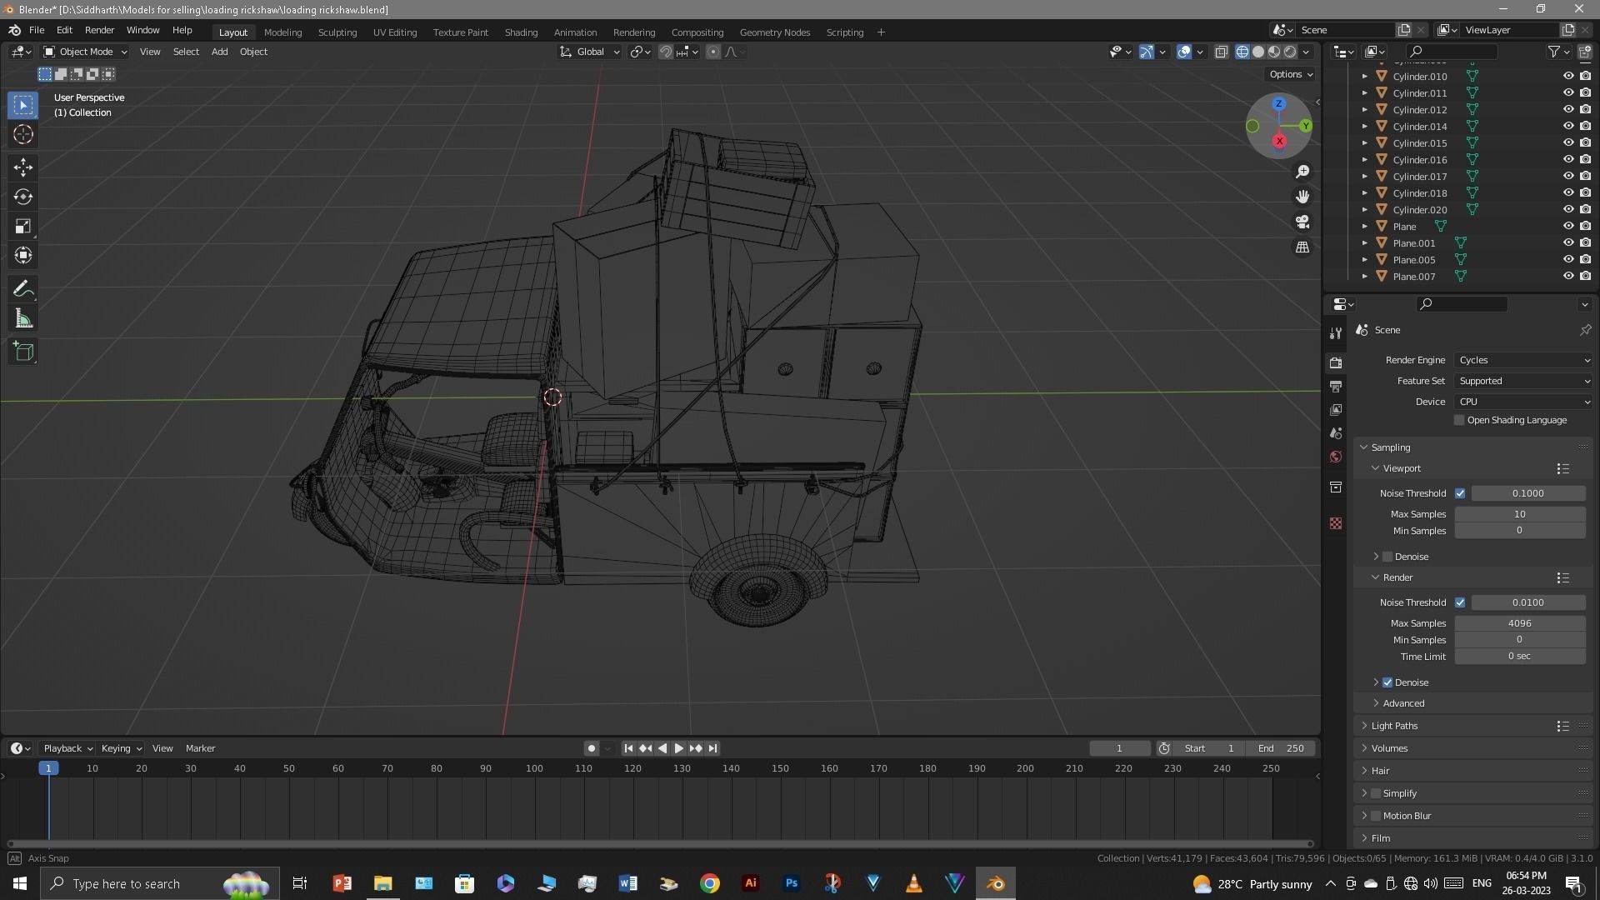This screenshot has height=900, width=1600.
Task: Open the viewport Add menu
Action: click(x=219, y=52)
